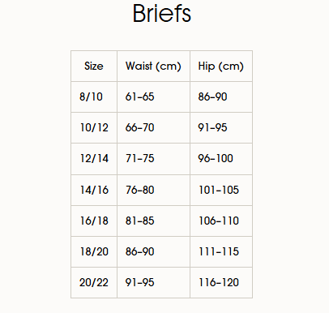Viewport: 329px width, 313px height.
Task: Click the 18/20 size cell
Action: 94,251
